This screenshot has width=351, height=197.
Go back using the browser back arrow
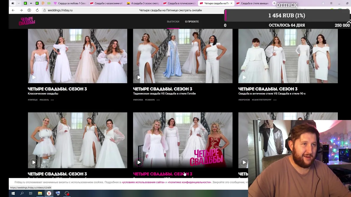pos(13,10)
